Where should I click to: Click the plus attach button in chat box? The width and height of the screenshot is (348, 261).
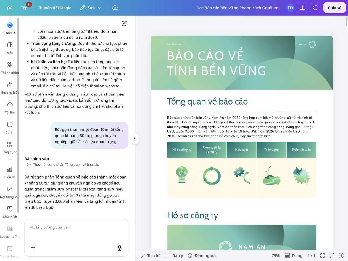tap(33, 248)
